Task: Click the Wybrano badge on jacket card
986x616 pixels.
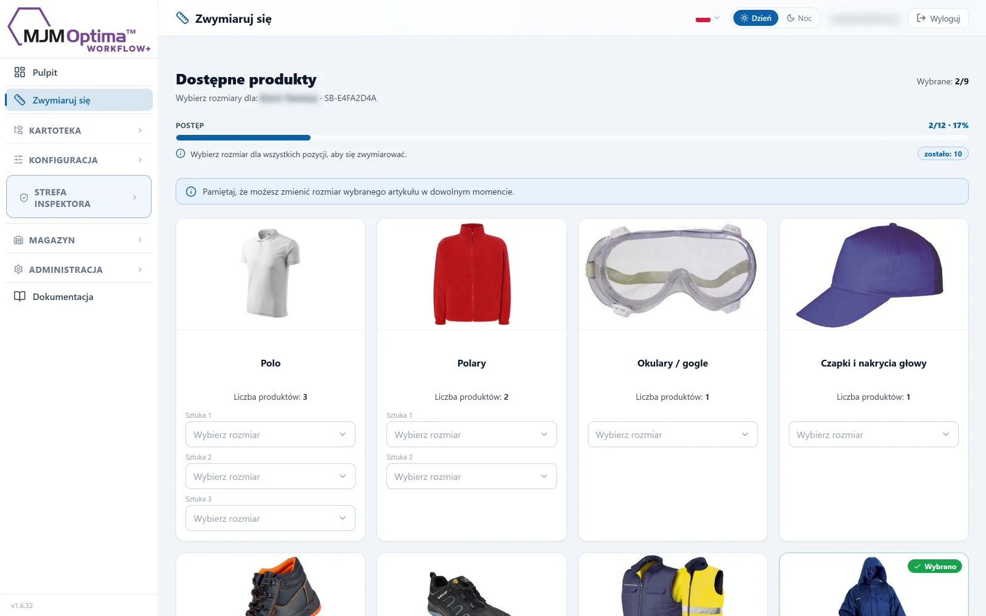Action: pos(935,566)
